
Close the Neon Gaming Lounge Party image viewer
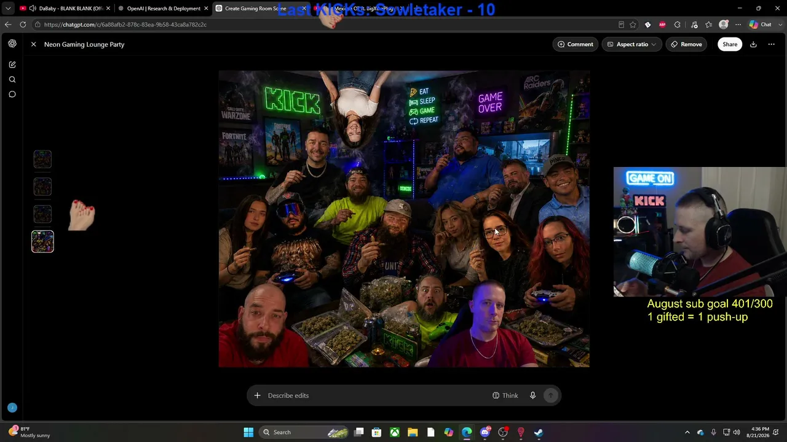34,44
